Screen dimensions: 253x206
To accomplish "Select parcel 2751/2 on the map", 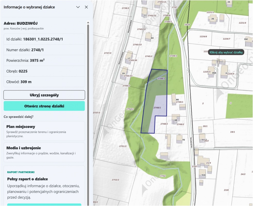I will click(123, 146).
